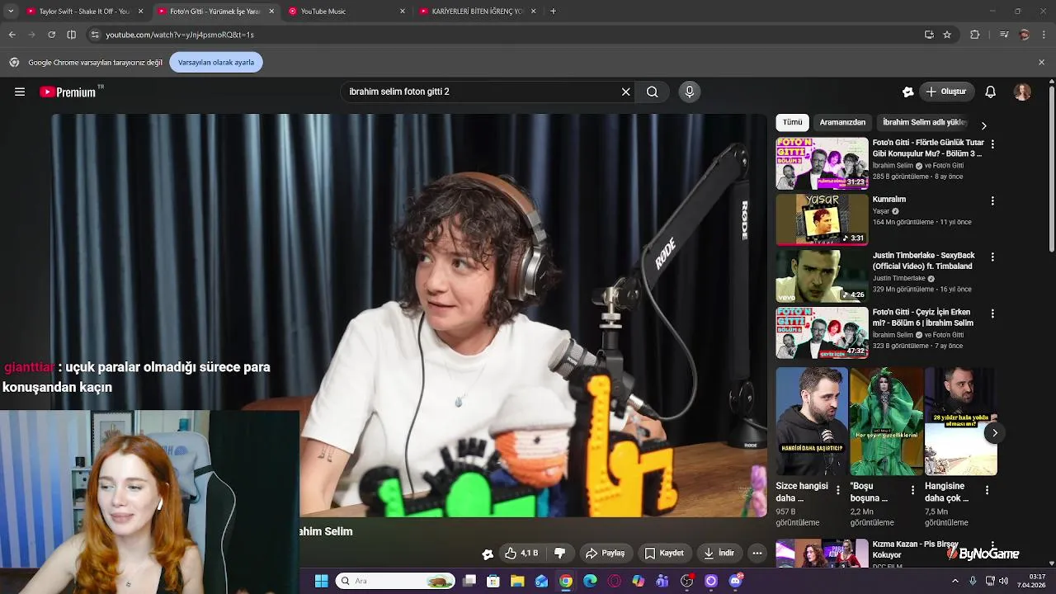This screenshot has height=594, width=1056.
Task: Open options for Sizce hangisi daha short
Action: point(838,490)
